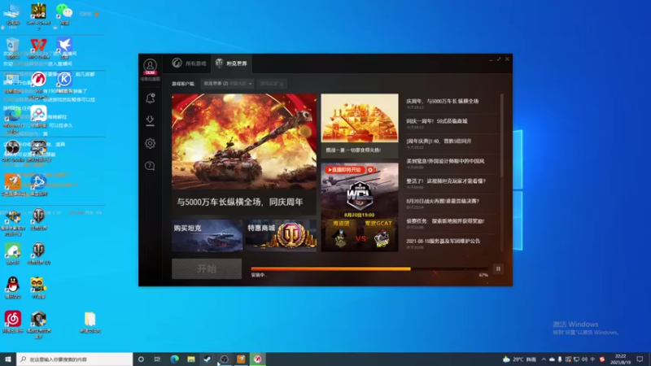
Task: Launch WPS Office desktop shortcut
Action: [x=38, y=48]
